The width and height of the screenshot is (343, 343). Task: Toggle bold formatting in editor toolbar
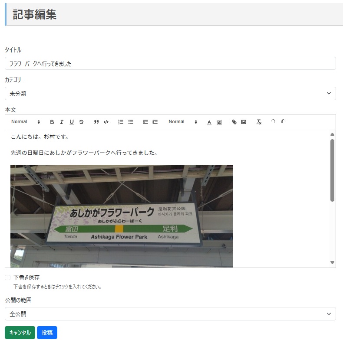(x=52, y=122)
